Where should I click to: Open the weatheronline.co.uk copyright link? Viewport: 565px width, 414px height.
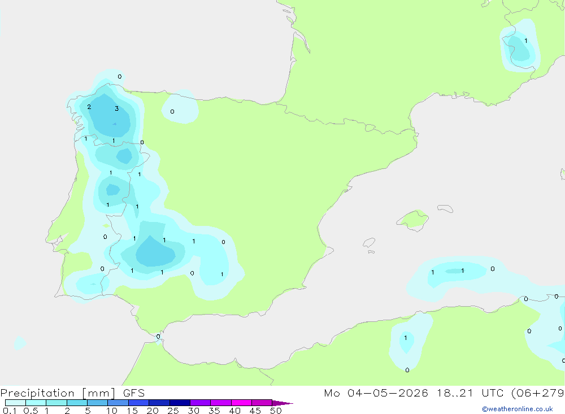518,409
